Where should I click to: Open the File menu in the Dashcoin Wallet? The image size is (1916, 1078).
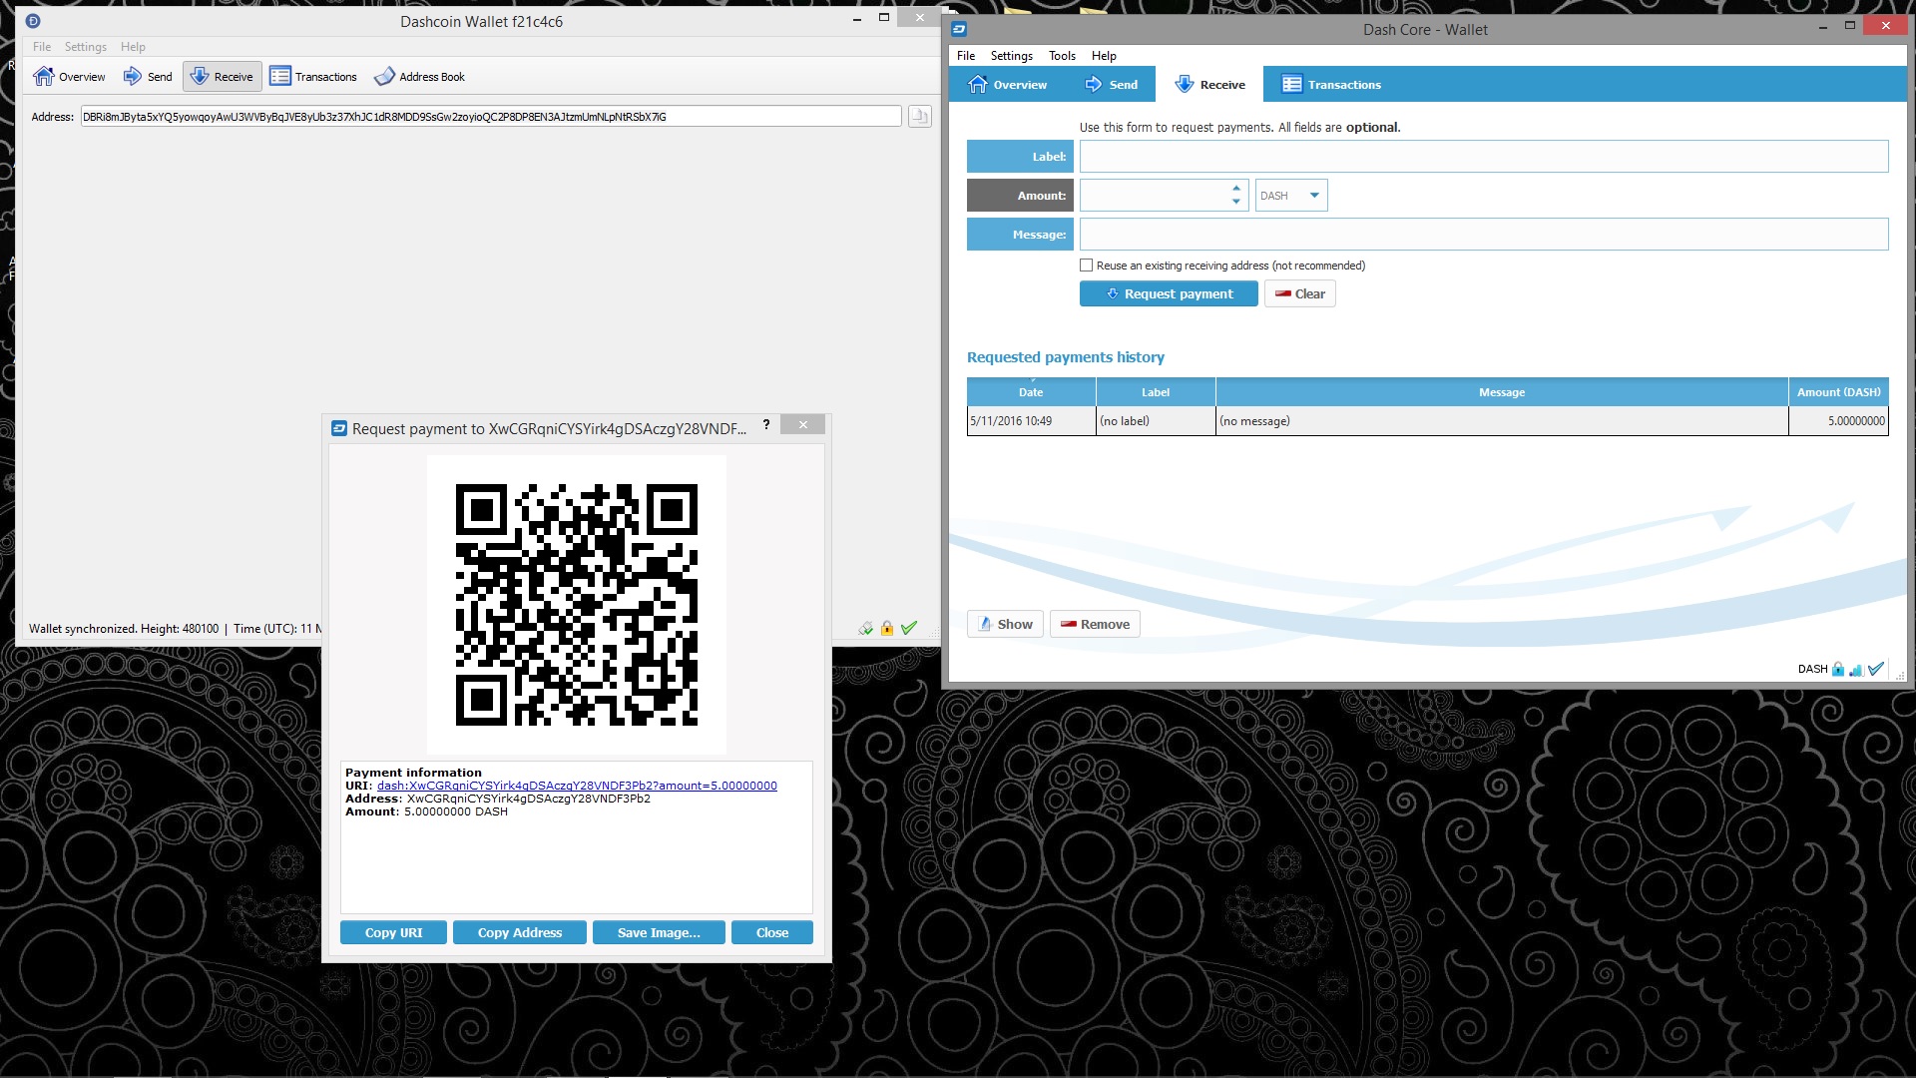pyautogui.click(x=42, y=47)
